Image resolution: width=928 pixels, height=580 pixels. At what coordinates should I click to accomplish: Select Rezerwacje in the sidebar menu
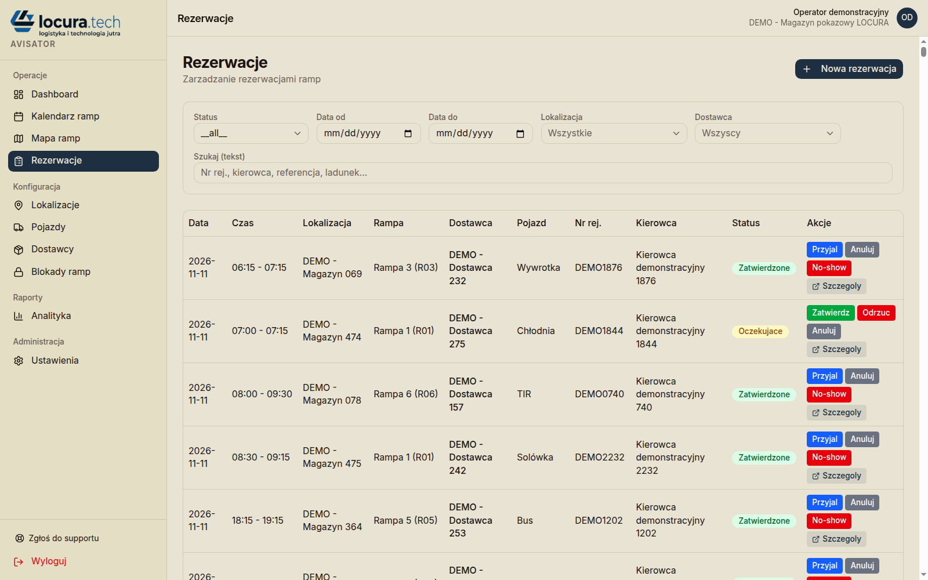84,161
